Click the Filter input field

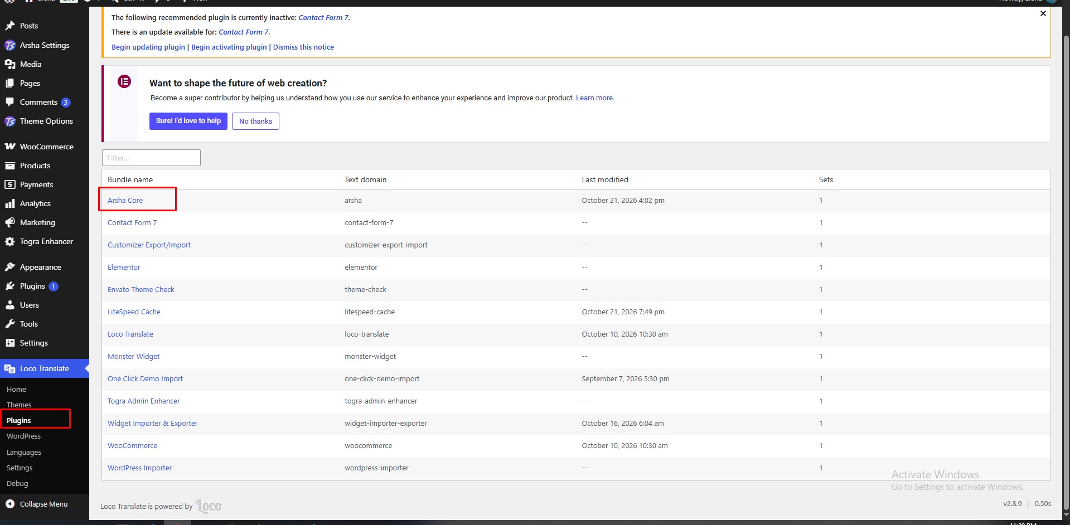pos(151,158)
